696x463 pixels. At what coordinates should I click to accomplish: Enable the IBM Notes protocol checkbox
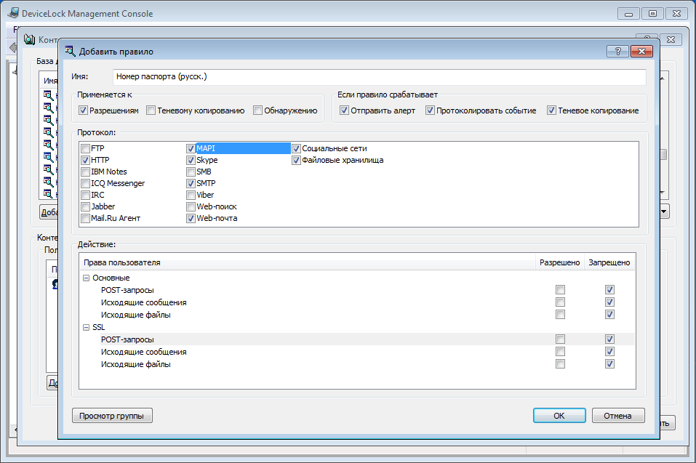86,172
